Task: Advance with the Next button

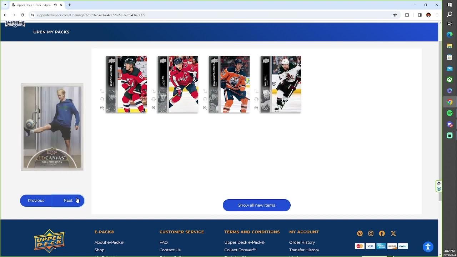Action: (68, 201)
